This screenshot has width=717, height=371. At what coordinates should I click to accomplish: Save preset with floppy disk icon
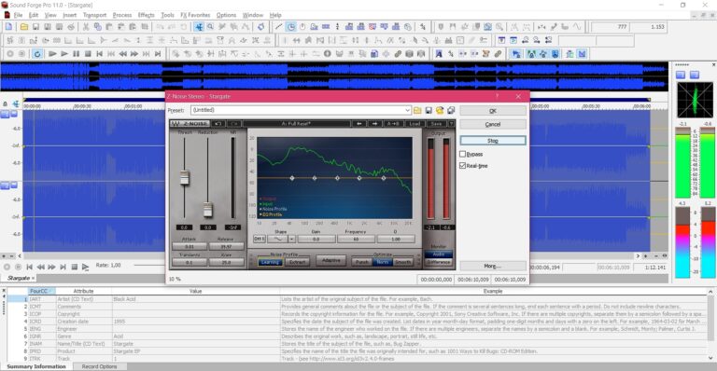tap(429, 110)
